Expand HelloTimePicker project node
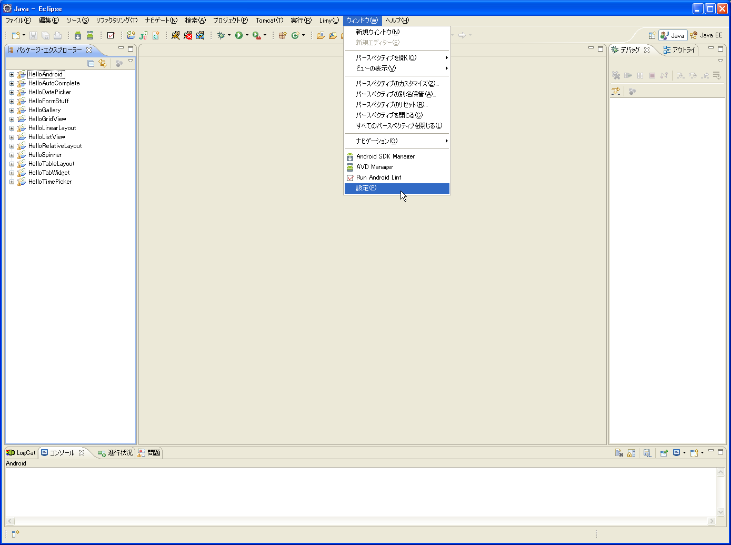 [12, 182]
